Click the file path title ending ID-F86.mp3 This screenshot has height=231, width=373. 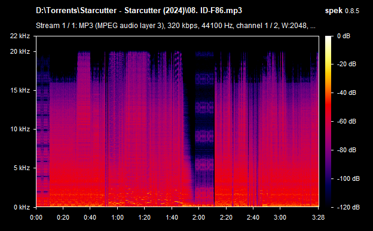139,11
